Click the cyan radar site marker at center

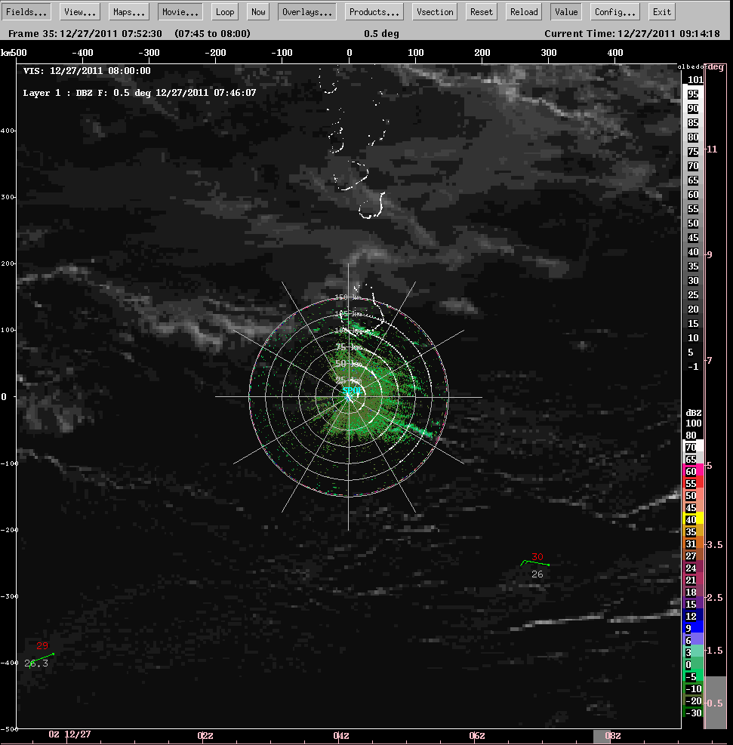point(349,395)
